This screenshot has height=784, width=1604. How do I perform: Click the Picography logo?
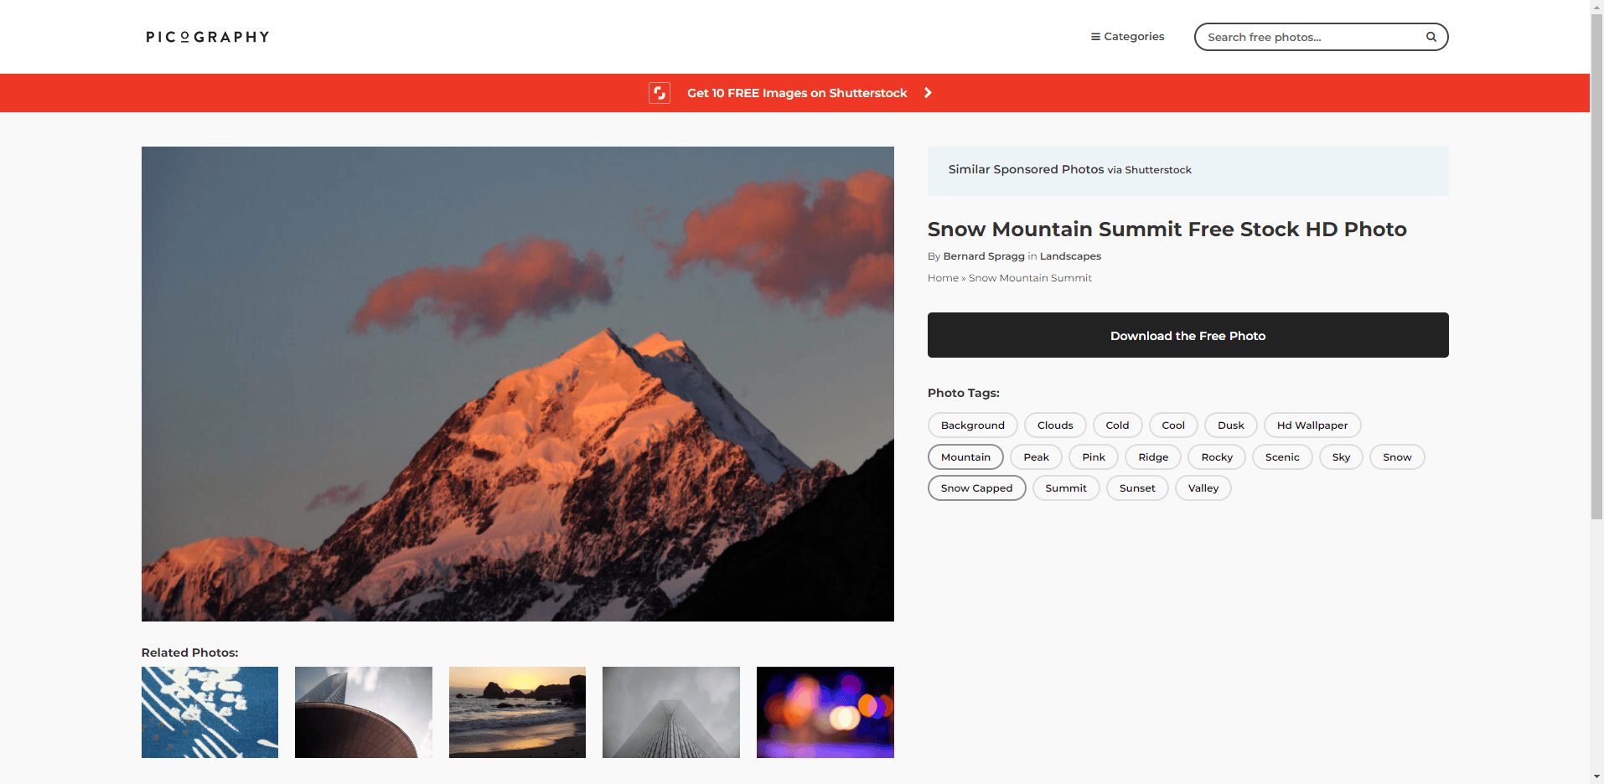208,37
